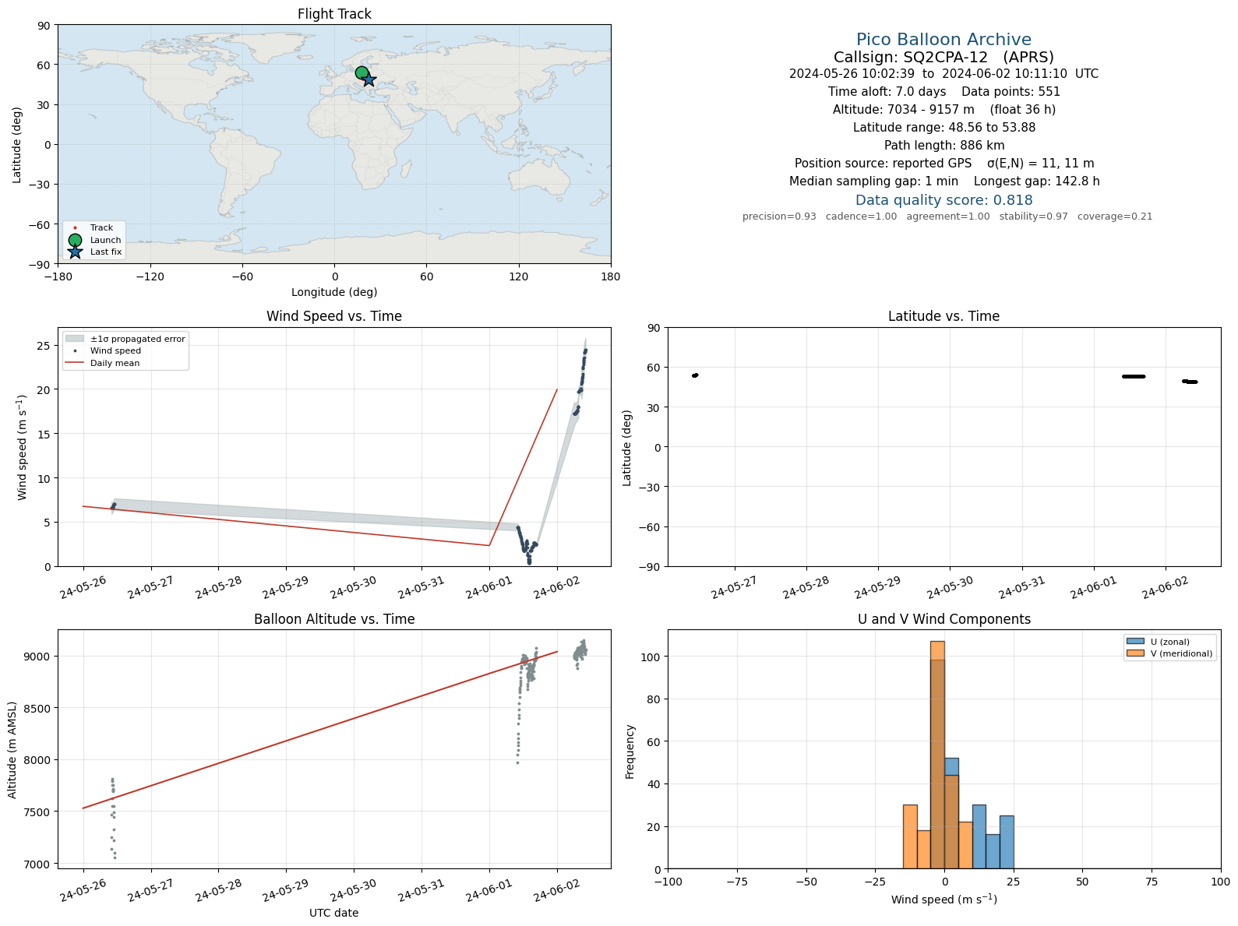Viewport: 1238px width, 926px height.
Task: Click the "precision=0.93" metric
Action: [x=779, y=217]
